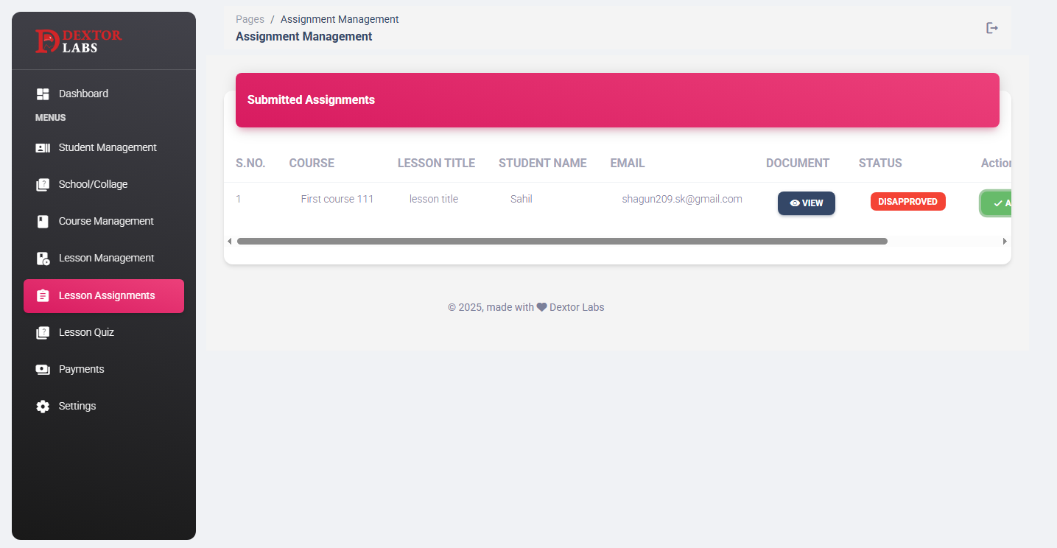Viewport: 1057px width, 548px height.
Task: Click the Payments cash icon
Action: 43,370
